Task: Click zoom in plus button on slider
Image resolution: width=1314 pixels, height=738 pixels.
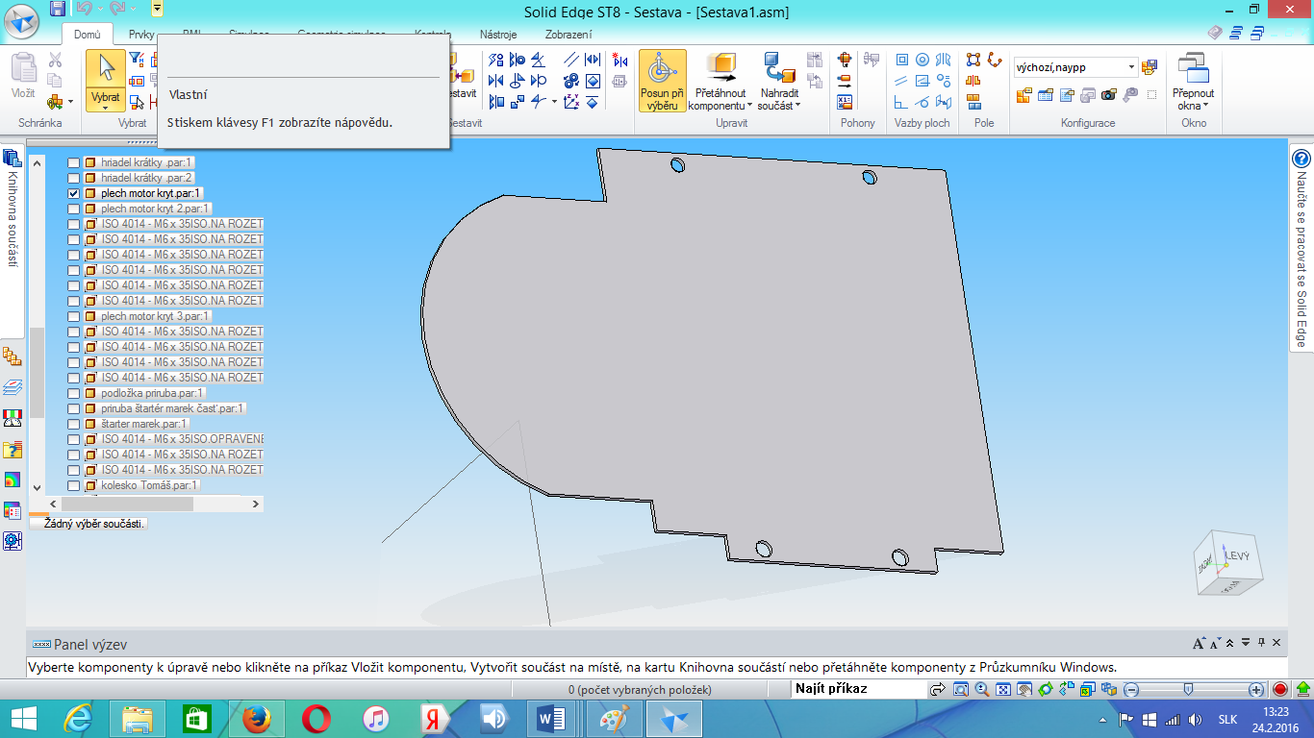Action: 1256,689
